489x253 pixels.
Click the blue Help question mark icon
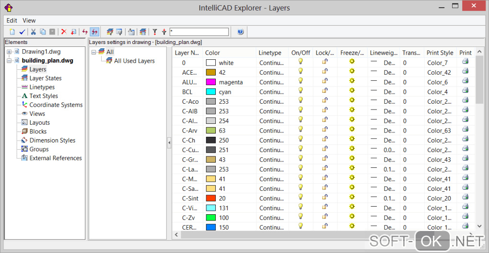coord(240,32)
